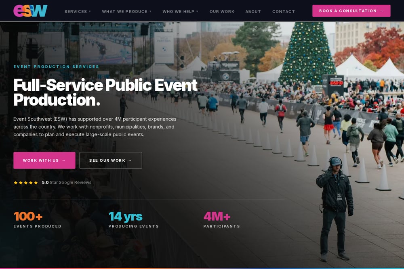Viewport: 404px width, 269px height.
Task: Click arrow icon on Work With Us button
Action: (64, 161)
